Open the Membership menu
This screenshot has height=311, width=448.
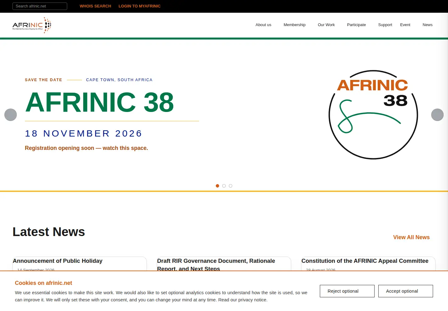coord(295,25)
